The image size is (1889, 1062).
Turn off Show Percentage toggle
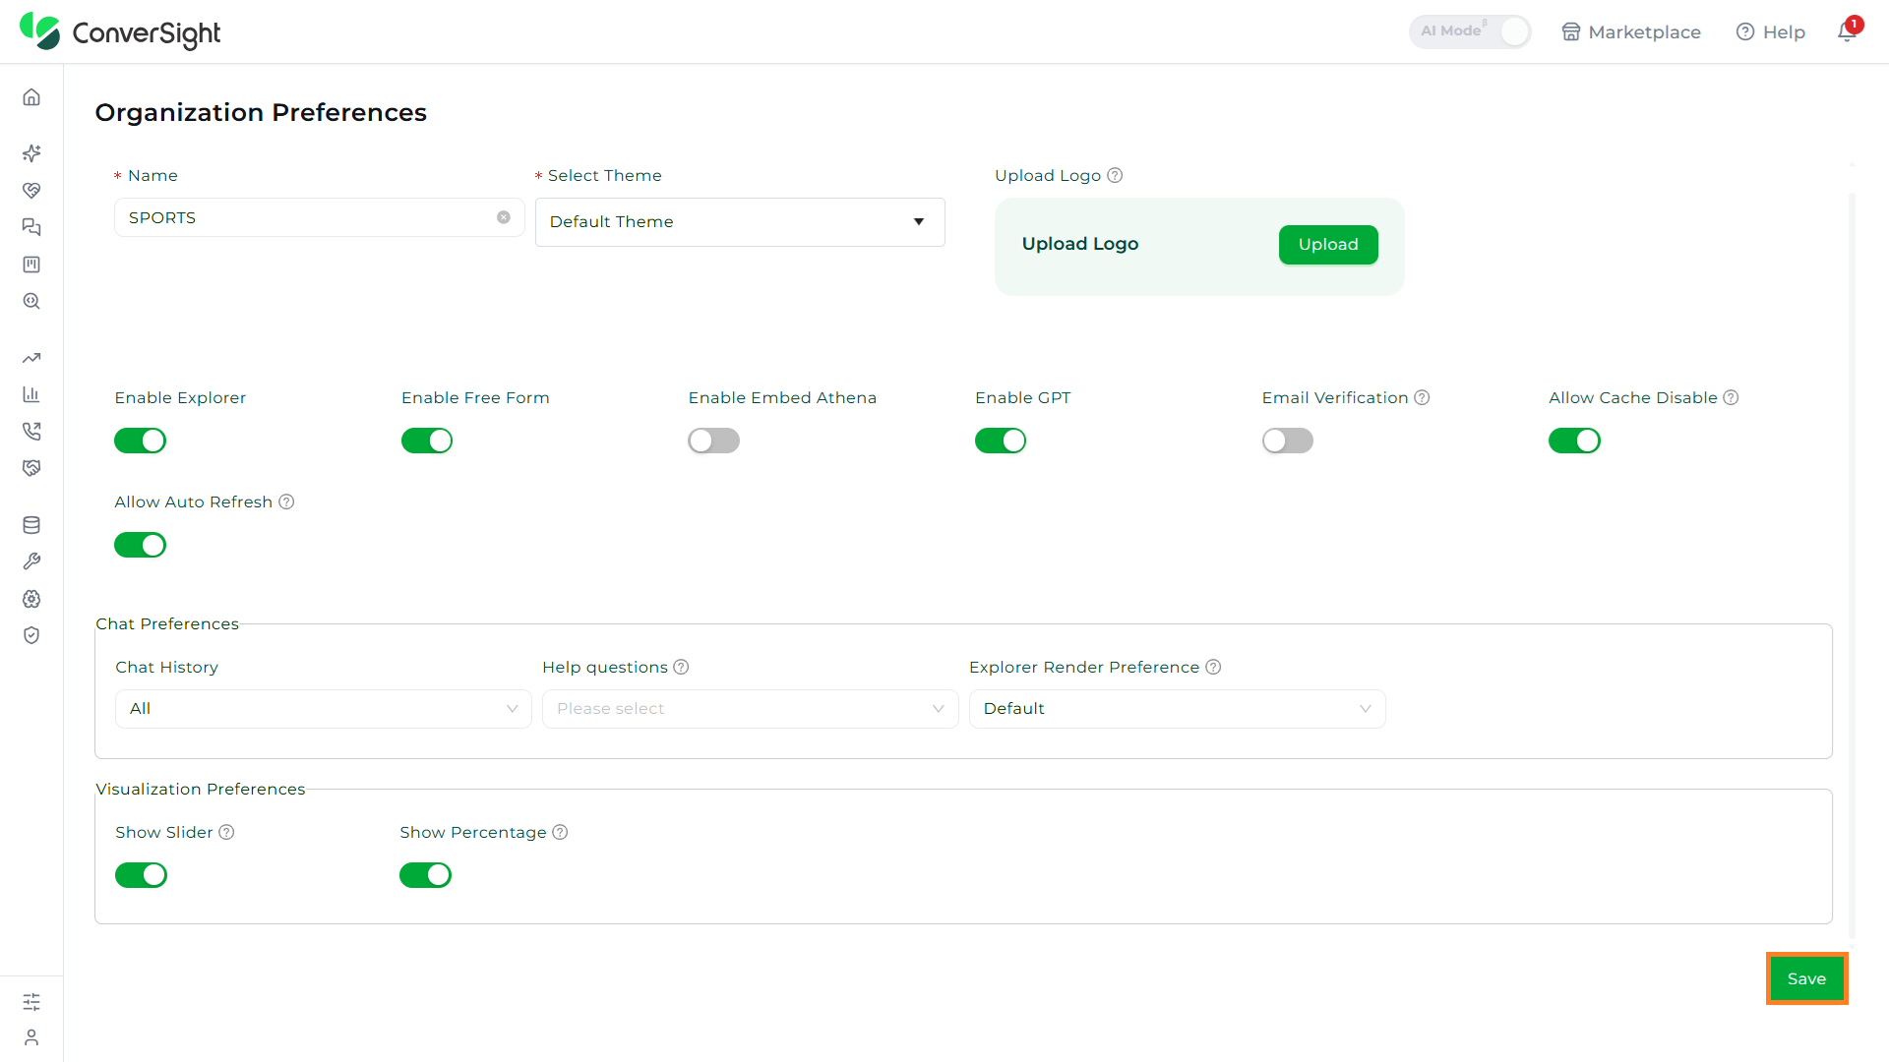click(425, 875)
